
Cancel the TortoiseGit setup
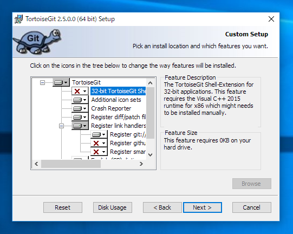[x=251, y=207]
